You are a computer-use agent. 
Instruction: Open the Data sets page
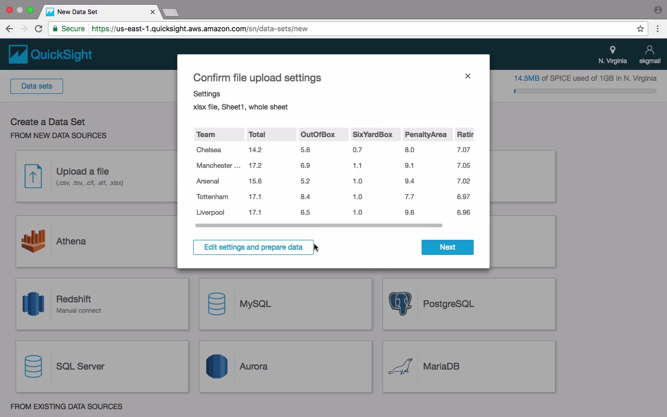(x=36, y=86)
